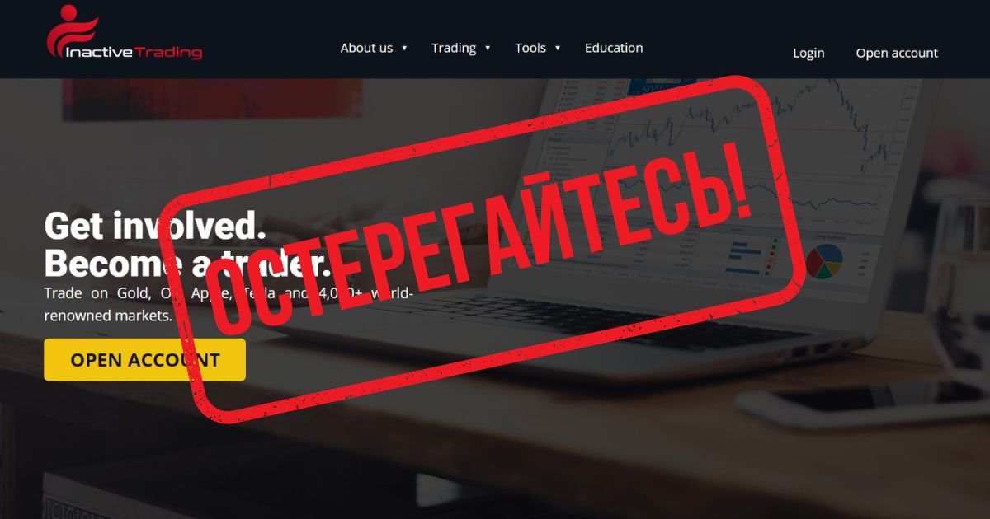Go to the Education page

click(x=614, y=48)
